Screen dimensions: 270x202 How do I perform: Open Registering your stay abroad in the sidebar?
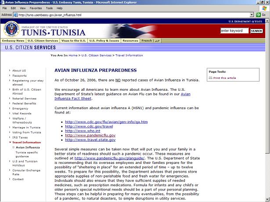(28, 82)
